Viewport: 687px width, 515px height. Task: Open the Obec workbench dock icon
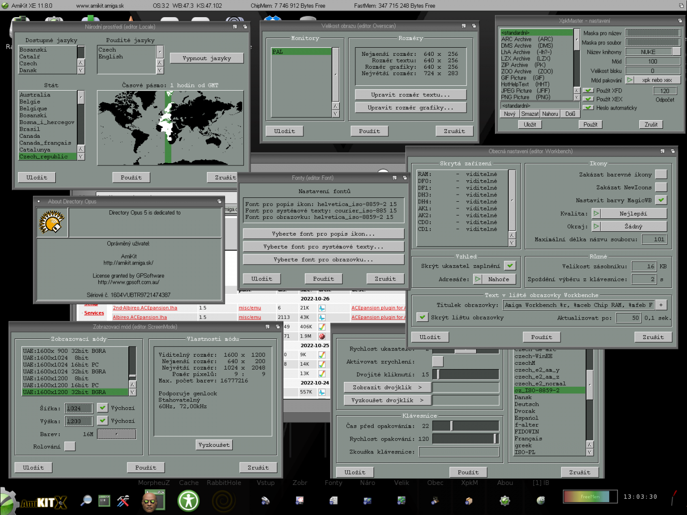(435, 500)
